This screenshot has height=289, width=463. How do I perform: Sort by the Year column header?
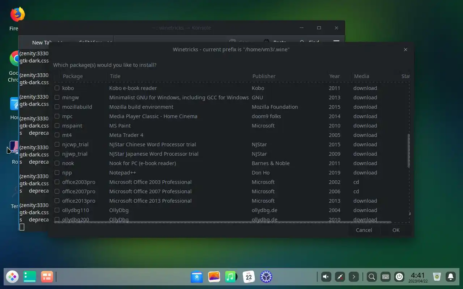point(339,76)
